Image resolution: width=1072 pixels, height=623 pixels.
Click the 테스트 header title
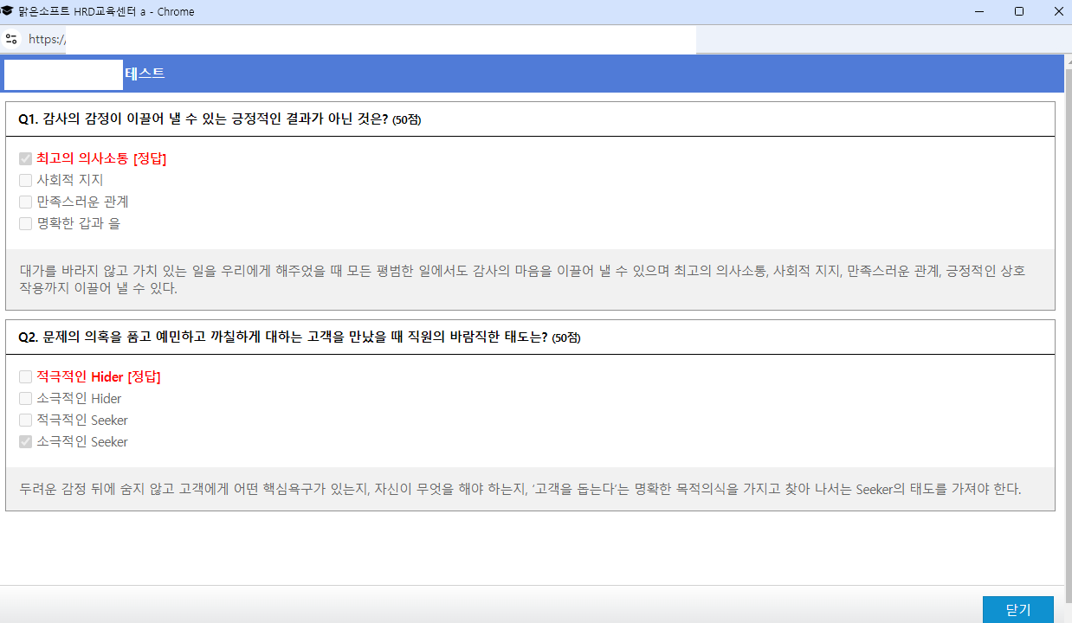coord(145,74)
